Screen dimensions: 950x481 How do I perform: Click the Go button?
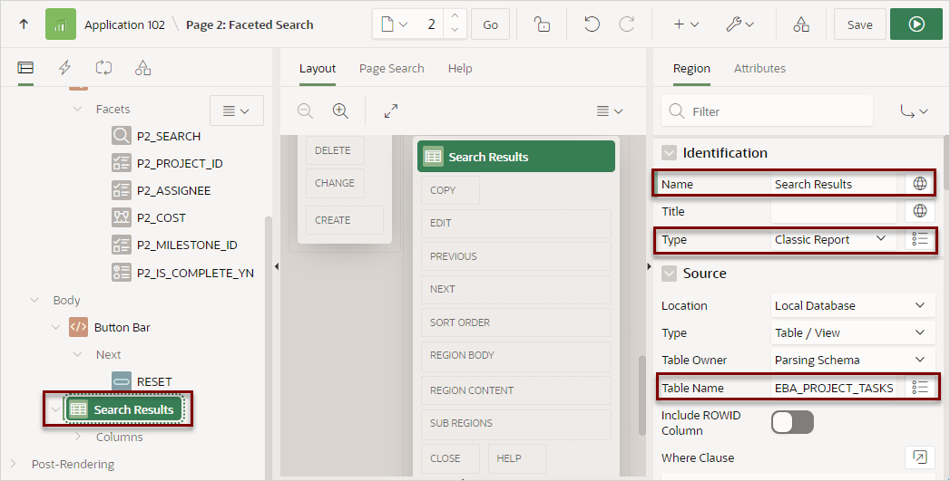[x=490, y=24]
